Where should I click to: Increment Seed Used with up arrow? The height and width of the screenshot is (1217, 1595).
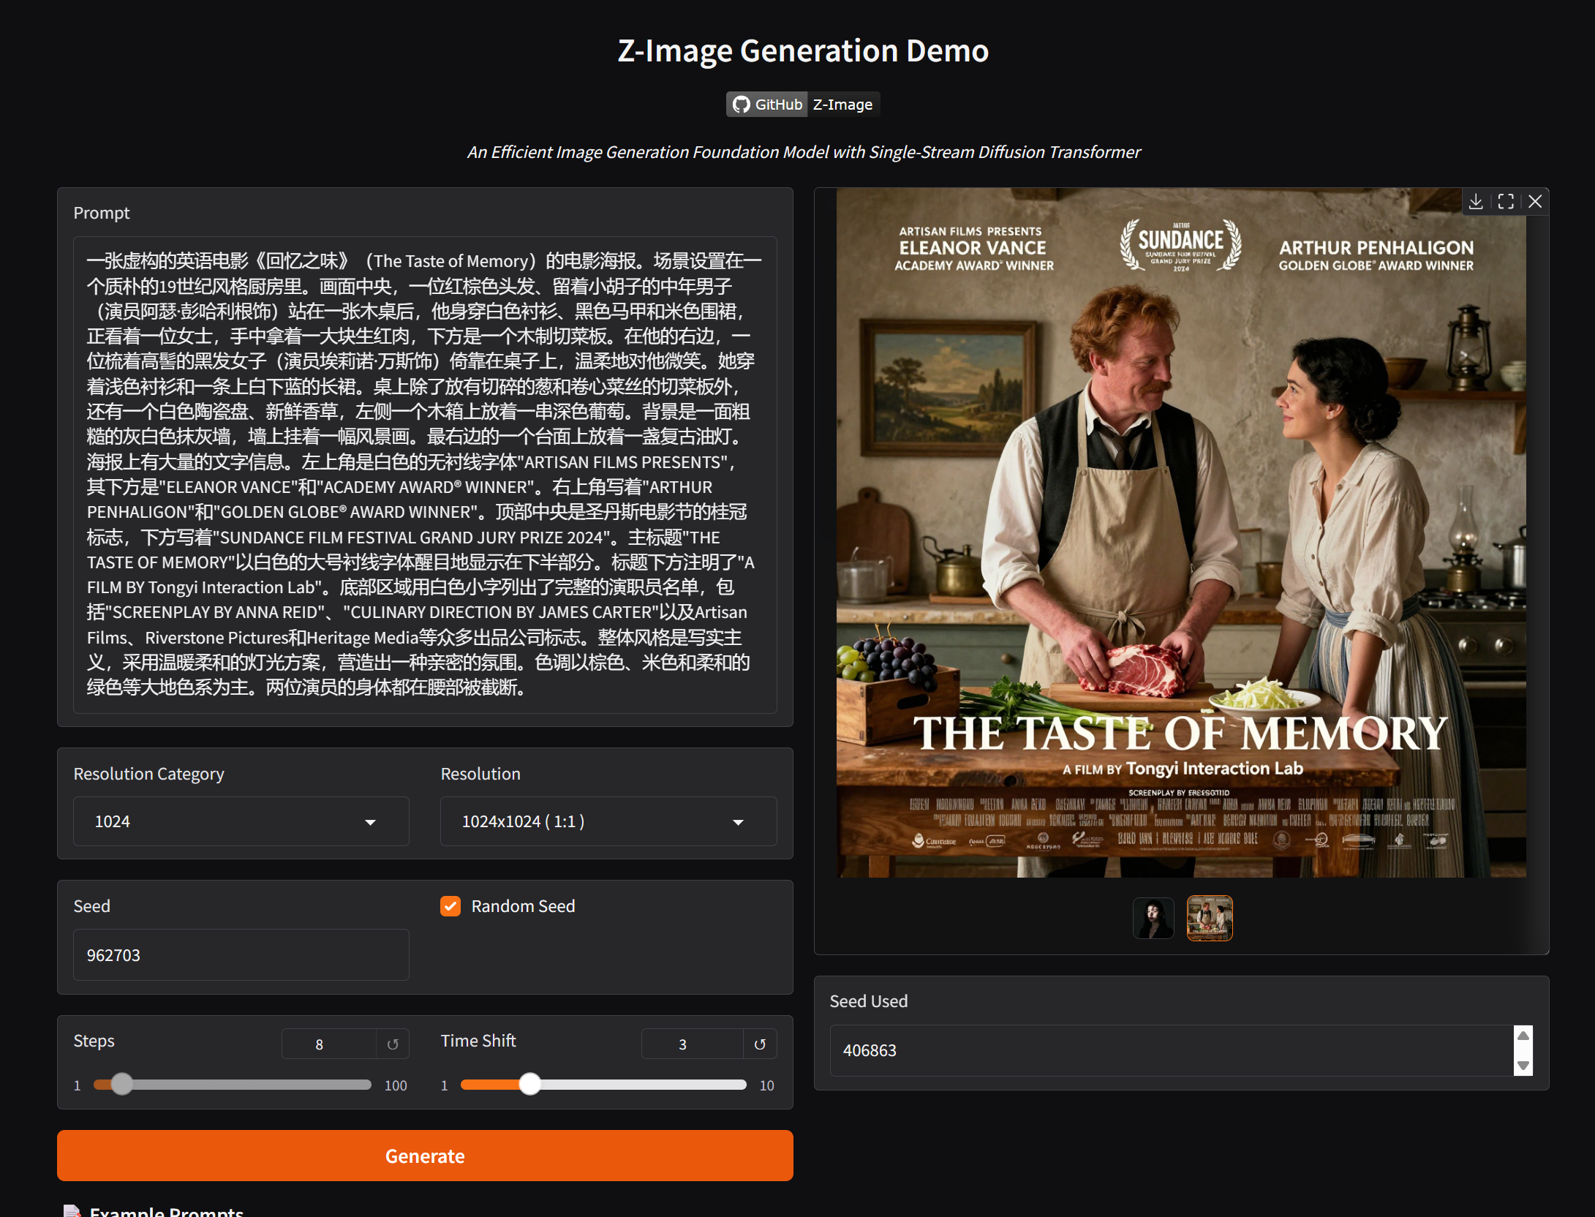tap(1523, 1036)
